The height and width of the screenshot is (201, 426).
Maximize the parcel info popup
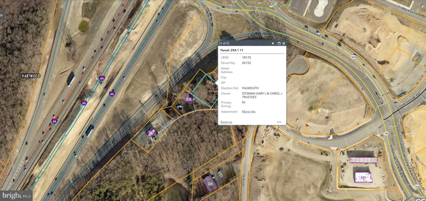tap(279, 43)
